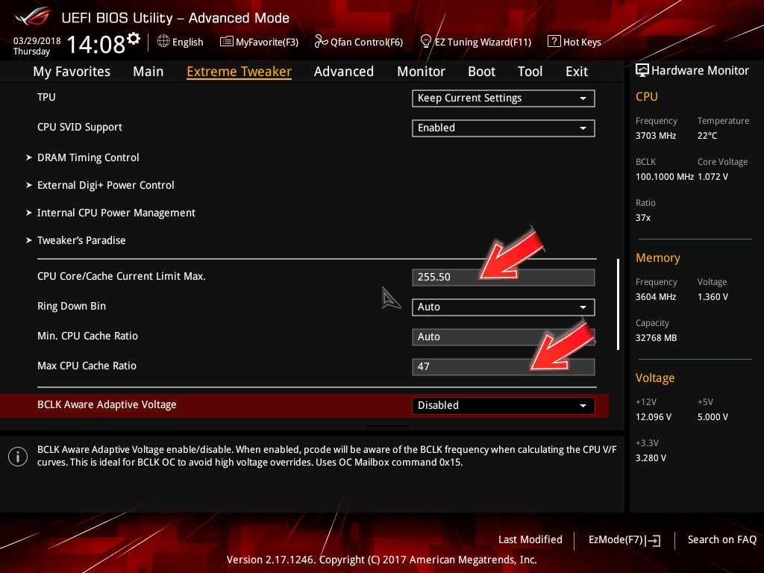
Task: Click the +3.3V reading 3.280 V
Action: coord(651,458)
